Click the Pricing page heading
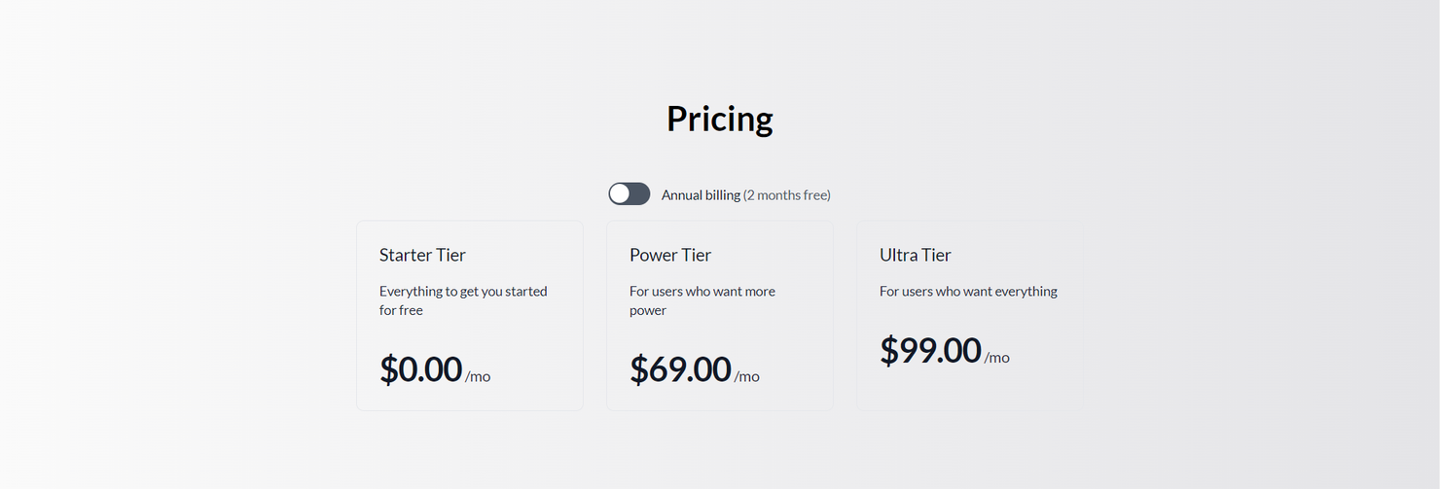The height and width of the screenshot is (489, 1440). [x=719, y=119]
